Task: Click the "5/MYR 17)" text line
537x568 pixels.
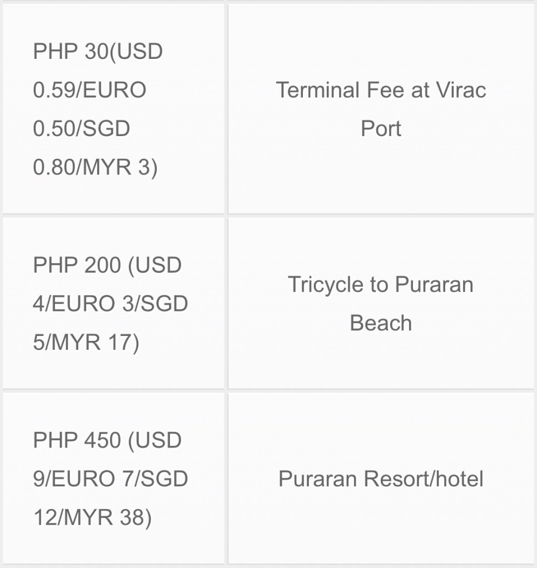Action: click(86, 343)
